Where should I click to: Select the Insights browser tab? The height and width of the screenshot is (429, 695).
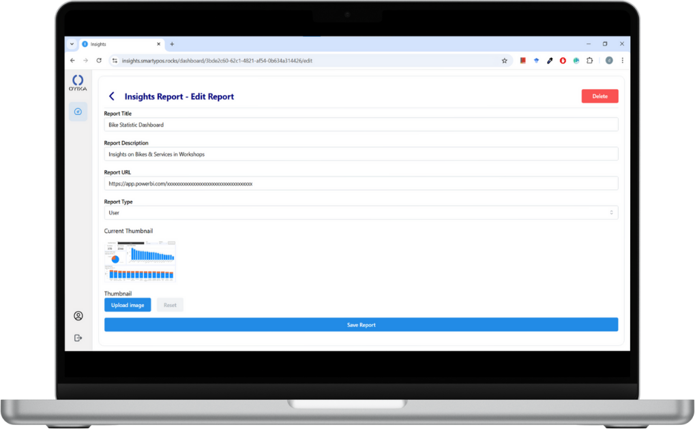click(x=119, y=44)
